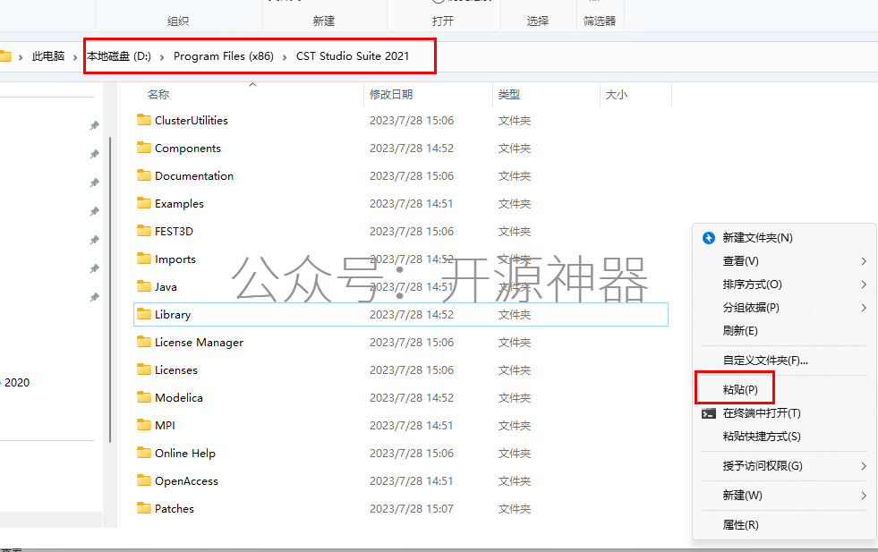Open the 分组依据(P) submenu
The image size is (878, 552).
785,308
